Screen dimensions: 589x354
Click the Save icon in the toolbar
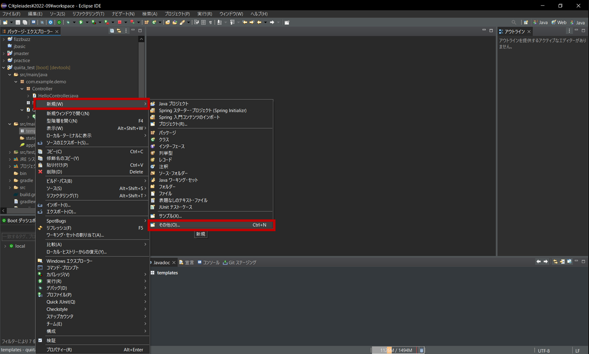click(18, 22)
